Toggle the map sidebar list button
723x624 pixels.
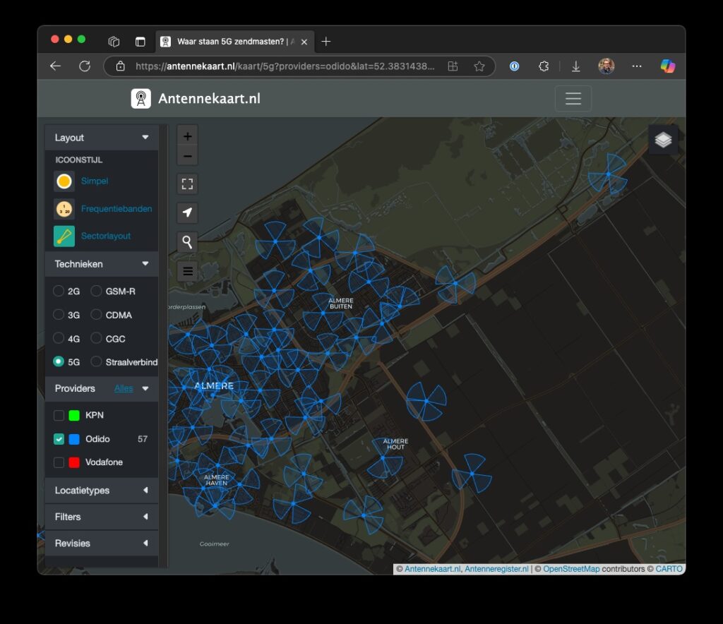[187, 271]
